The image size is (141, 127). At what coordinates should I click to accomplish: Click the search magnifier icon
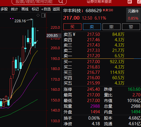click(x=61, y=1)
